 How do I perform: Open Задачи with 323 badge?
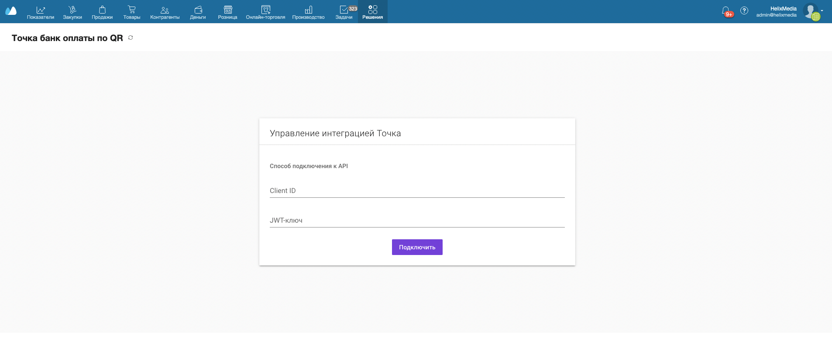[344, 12]
